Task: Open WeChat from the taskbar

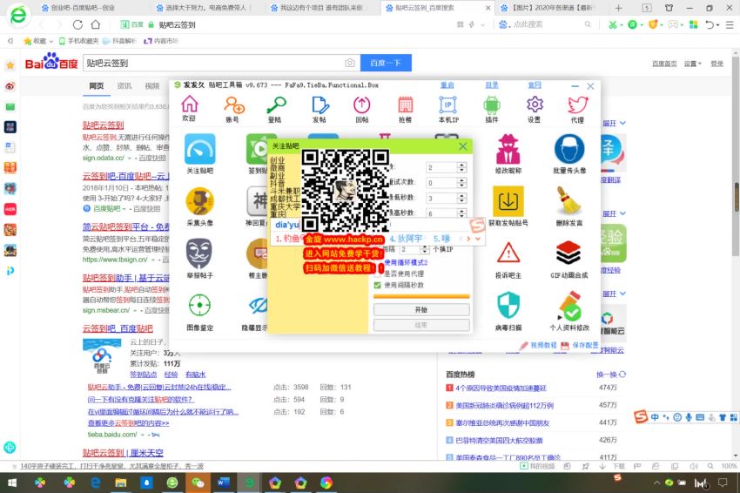Action: click(198, 483)
